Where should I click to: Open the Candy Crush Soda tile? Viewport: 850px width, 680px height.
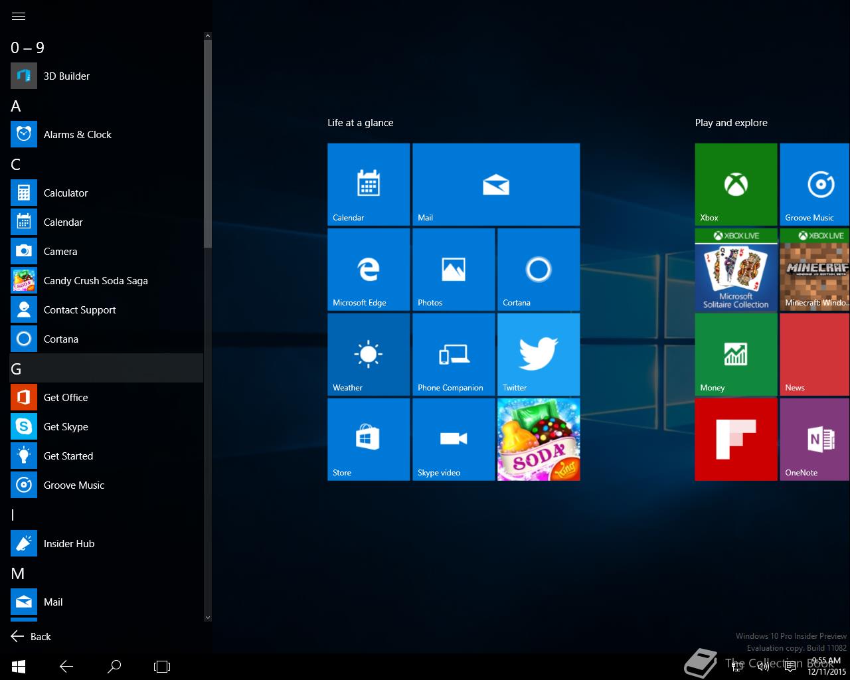tap(539, 440)
